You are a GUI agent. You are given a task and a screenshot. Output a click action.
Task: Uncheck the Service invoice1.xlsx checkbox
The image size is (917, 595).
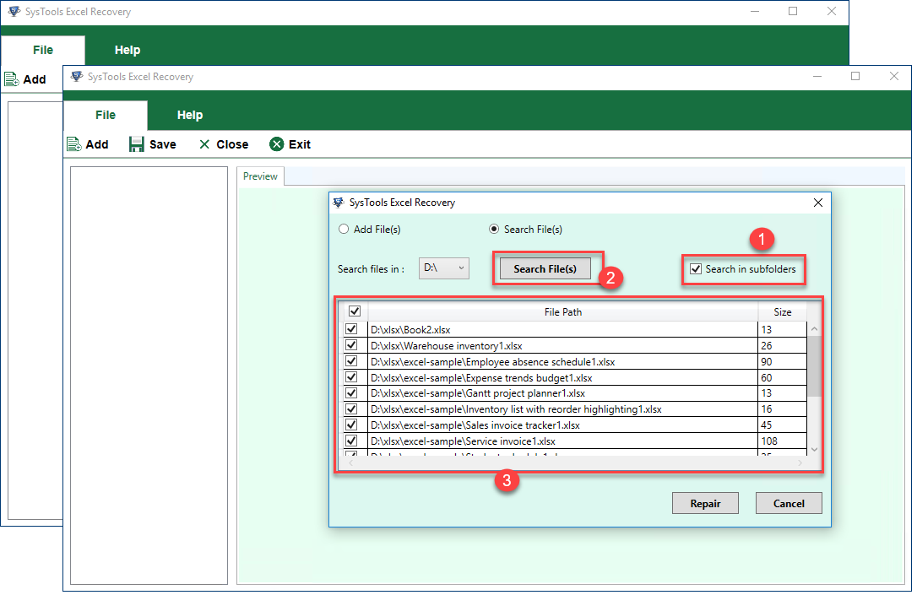[x=351, y=441]
